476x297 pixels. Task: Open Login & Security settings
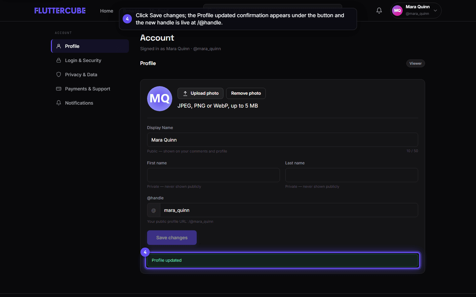[x=90, y=60]
